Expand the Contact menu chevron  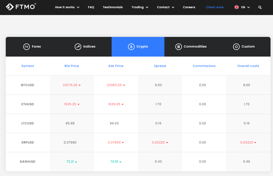pyautogui.click(x=173, y=7)
